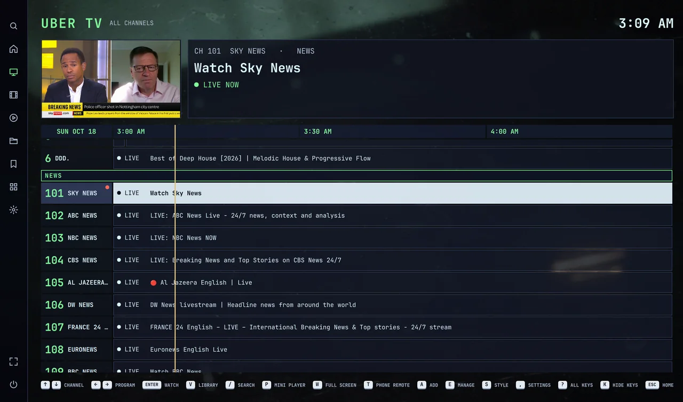Select channel 104 CBS News

[x=77, y=261]
